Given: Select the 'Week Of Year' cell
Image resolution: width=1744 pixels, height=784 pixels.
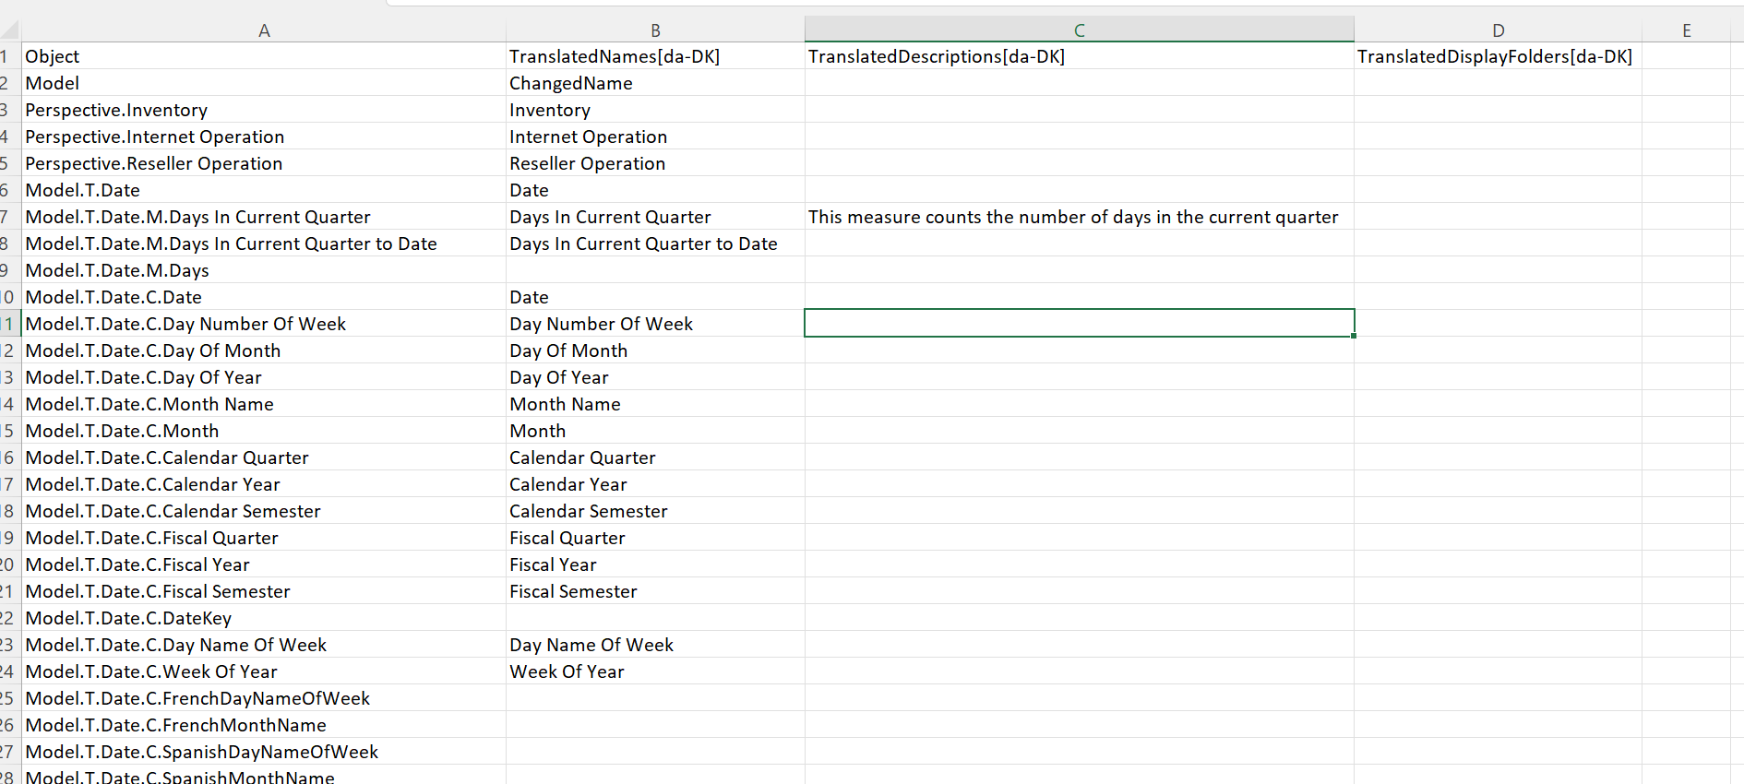Looking at the screenshot, I should tap(567, 671).
